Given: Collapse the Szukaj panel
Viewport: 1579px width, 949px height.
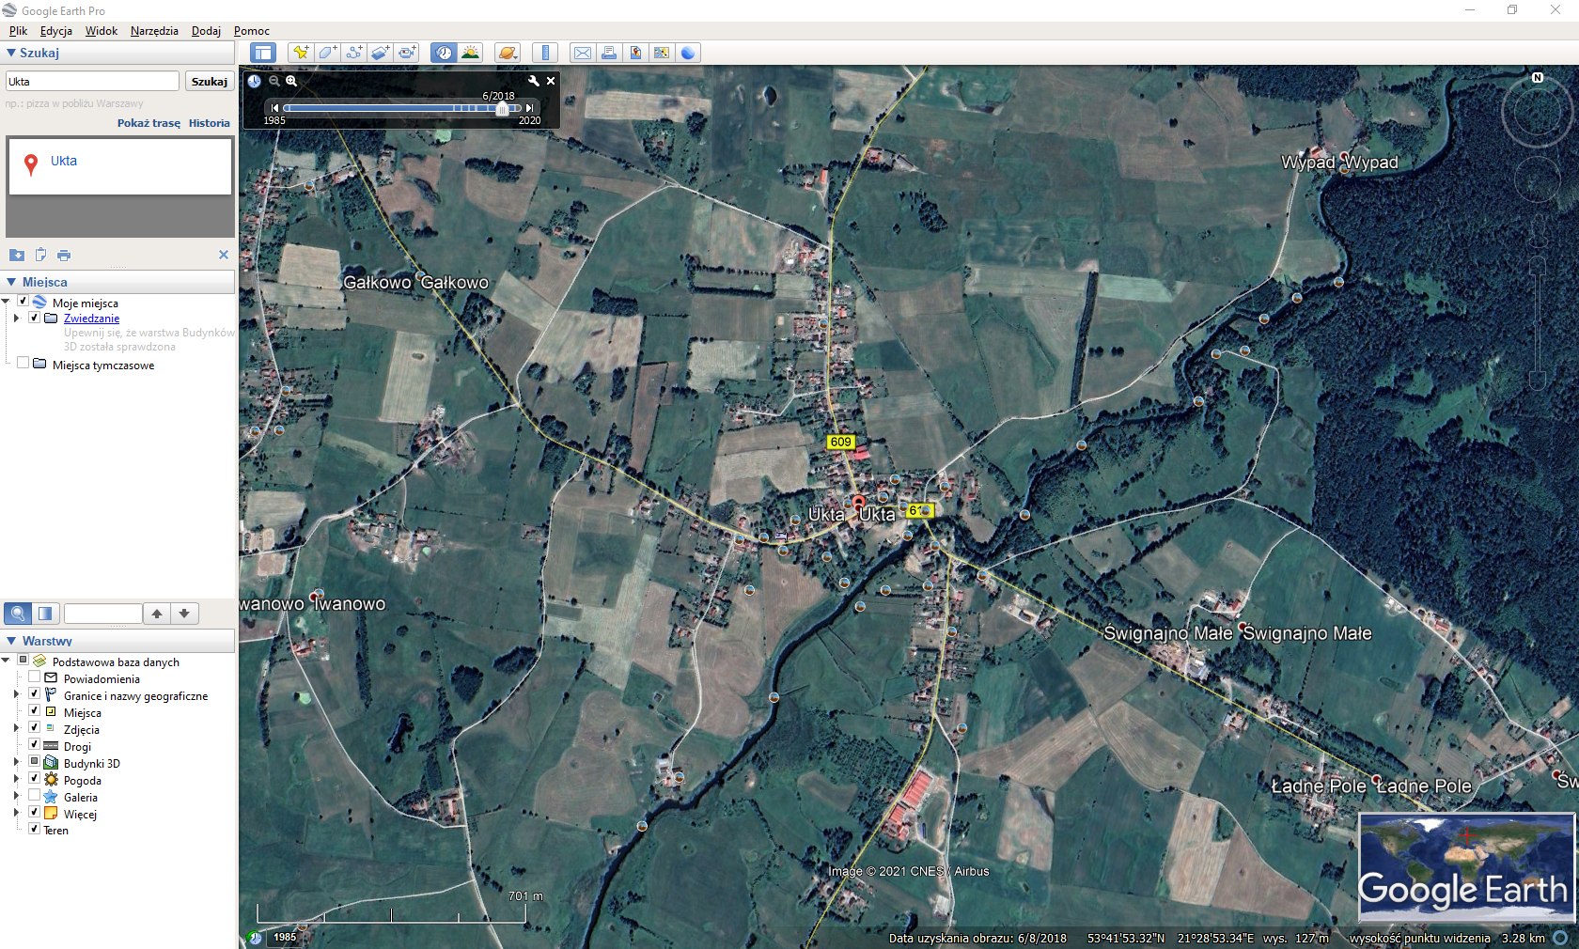Looking at the screenshot, I should coord(11,53).
